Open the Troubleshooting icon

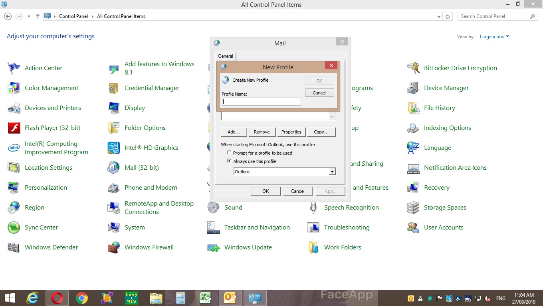[313, 228]
